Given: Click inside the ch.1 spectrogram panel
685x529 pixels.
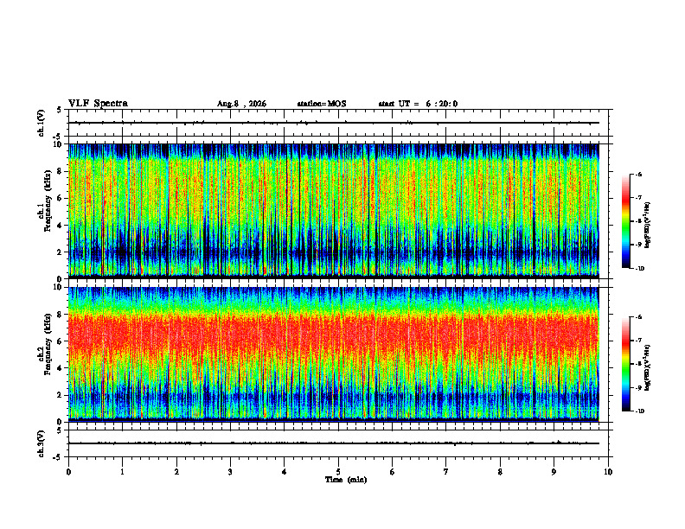Looking at the screenshot, I should coord(333,211).
